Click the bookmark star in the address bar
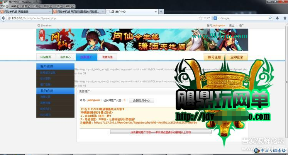The width and height of the screenshot is (288, 155). [201, 18]
